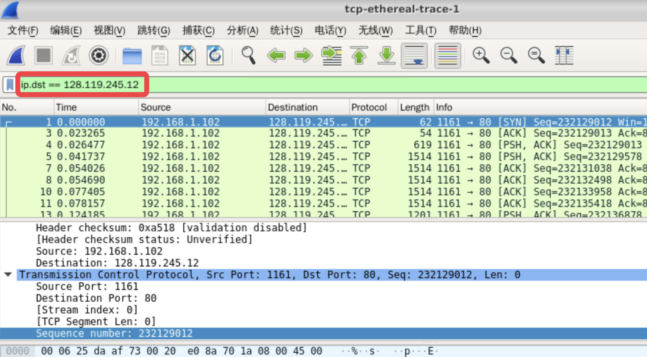Jump to the first packet
Image resolution: width=647 pixels, height=357 pixels.
click(x=359, y=55)
